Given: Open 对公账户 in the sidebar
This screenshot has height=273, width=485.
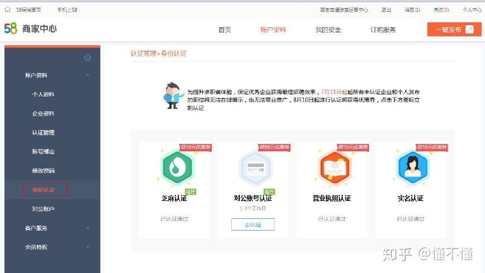Looking at the screenshot, I should (x=43, y=209).
